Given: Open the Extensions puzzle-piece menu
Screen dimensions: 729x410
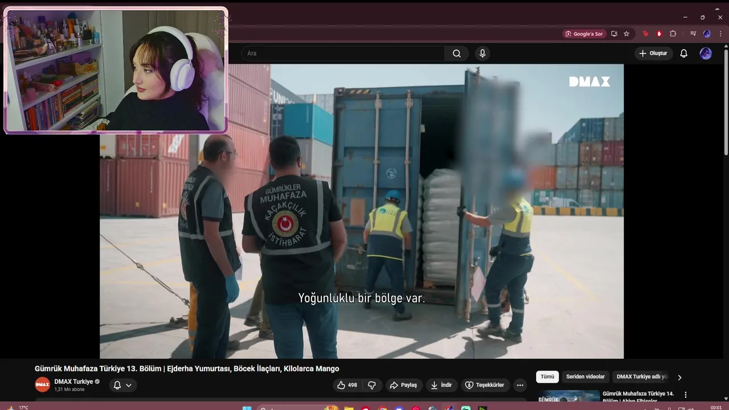Looking at the screenshot, I should tap(673, 34).
